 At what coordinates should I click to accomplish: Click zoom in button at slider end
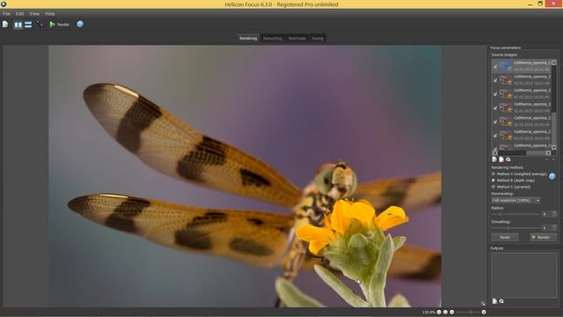click(484, 312)
